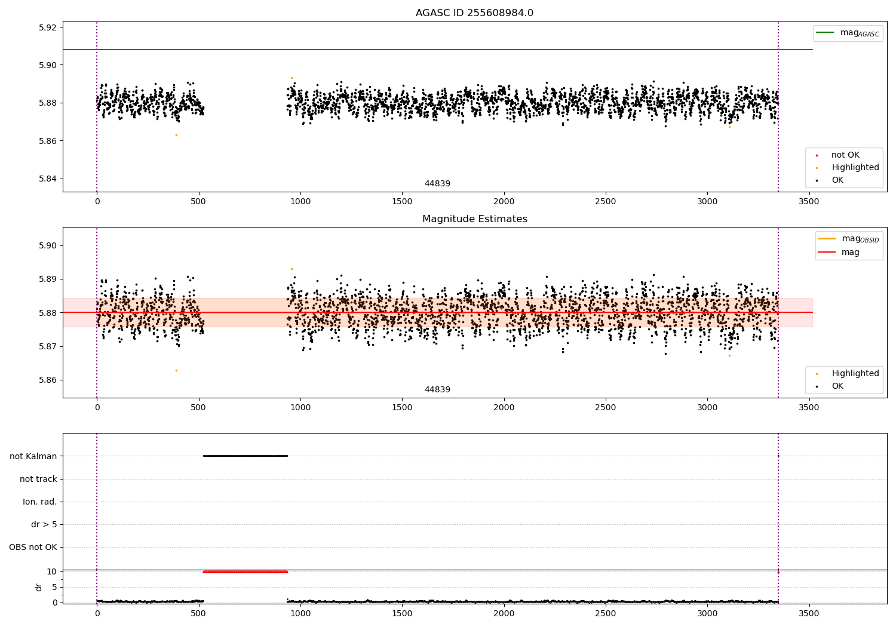Click the 'Ion. rad.' y-axis label
Viewport: 896px width, 627px height.
click(x=40, y=502)
